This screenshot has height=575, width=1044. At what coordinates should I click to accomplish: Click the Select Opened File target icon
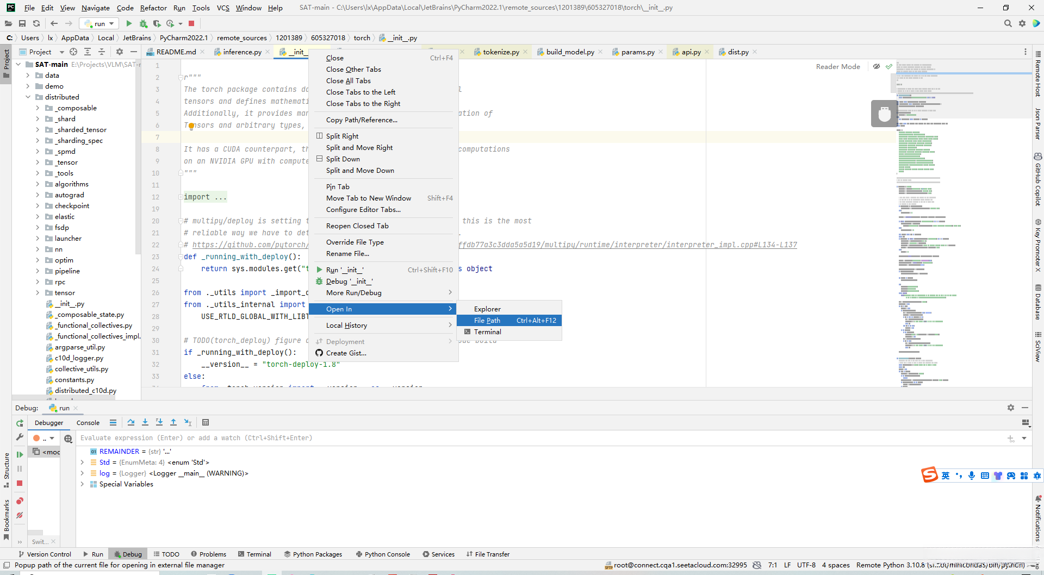click(x=73, y=52)
